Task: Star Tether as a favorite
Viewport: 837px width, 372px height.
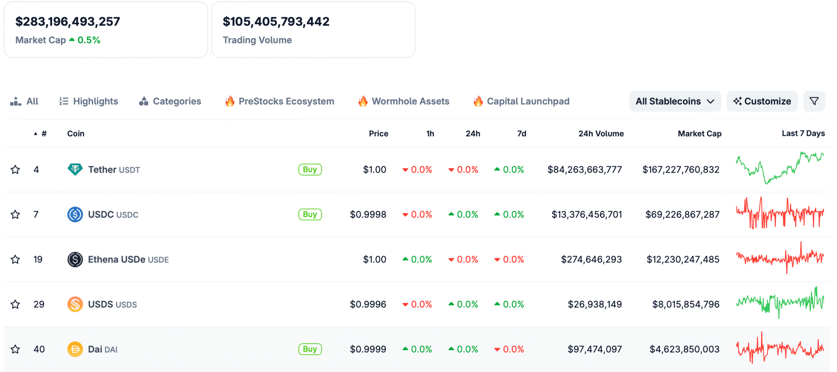Action: [x=15, y=169]
